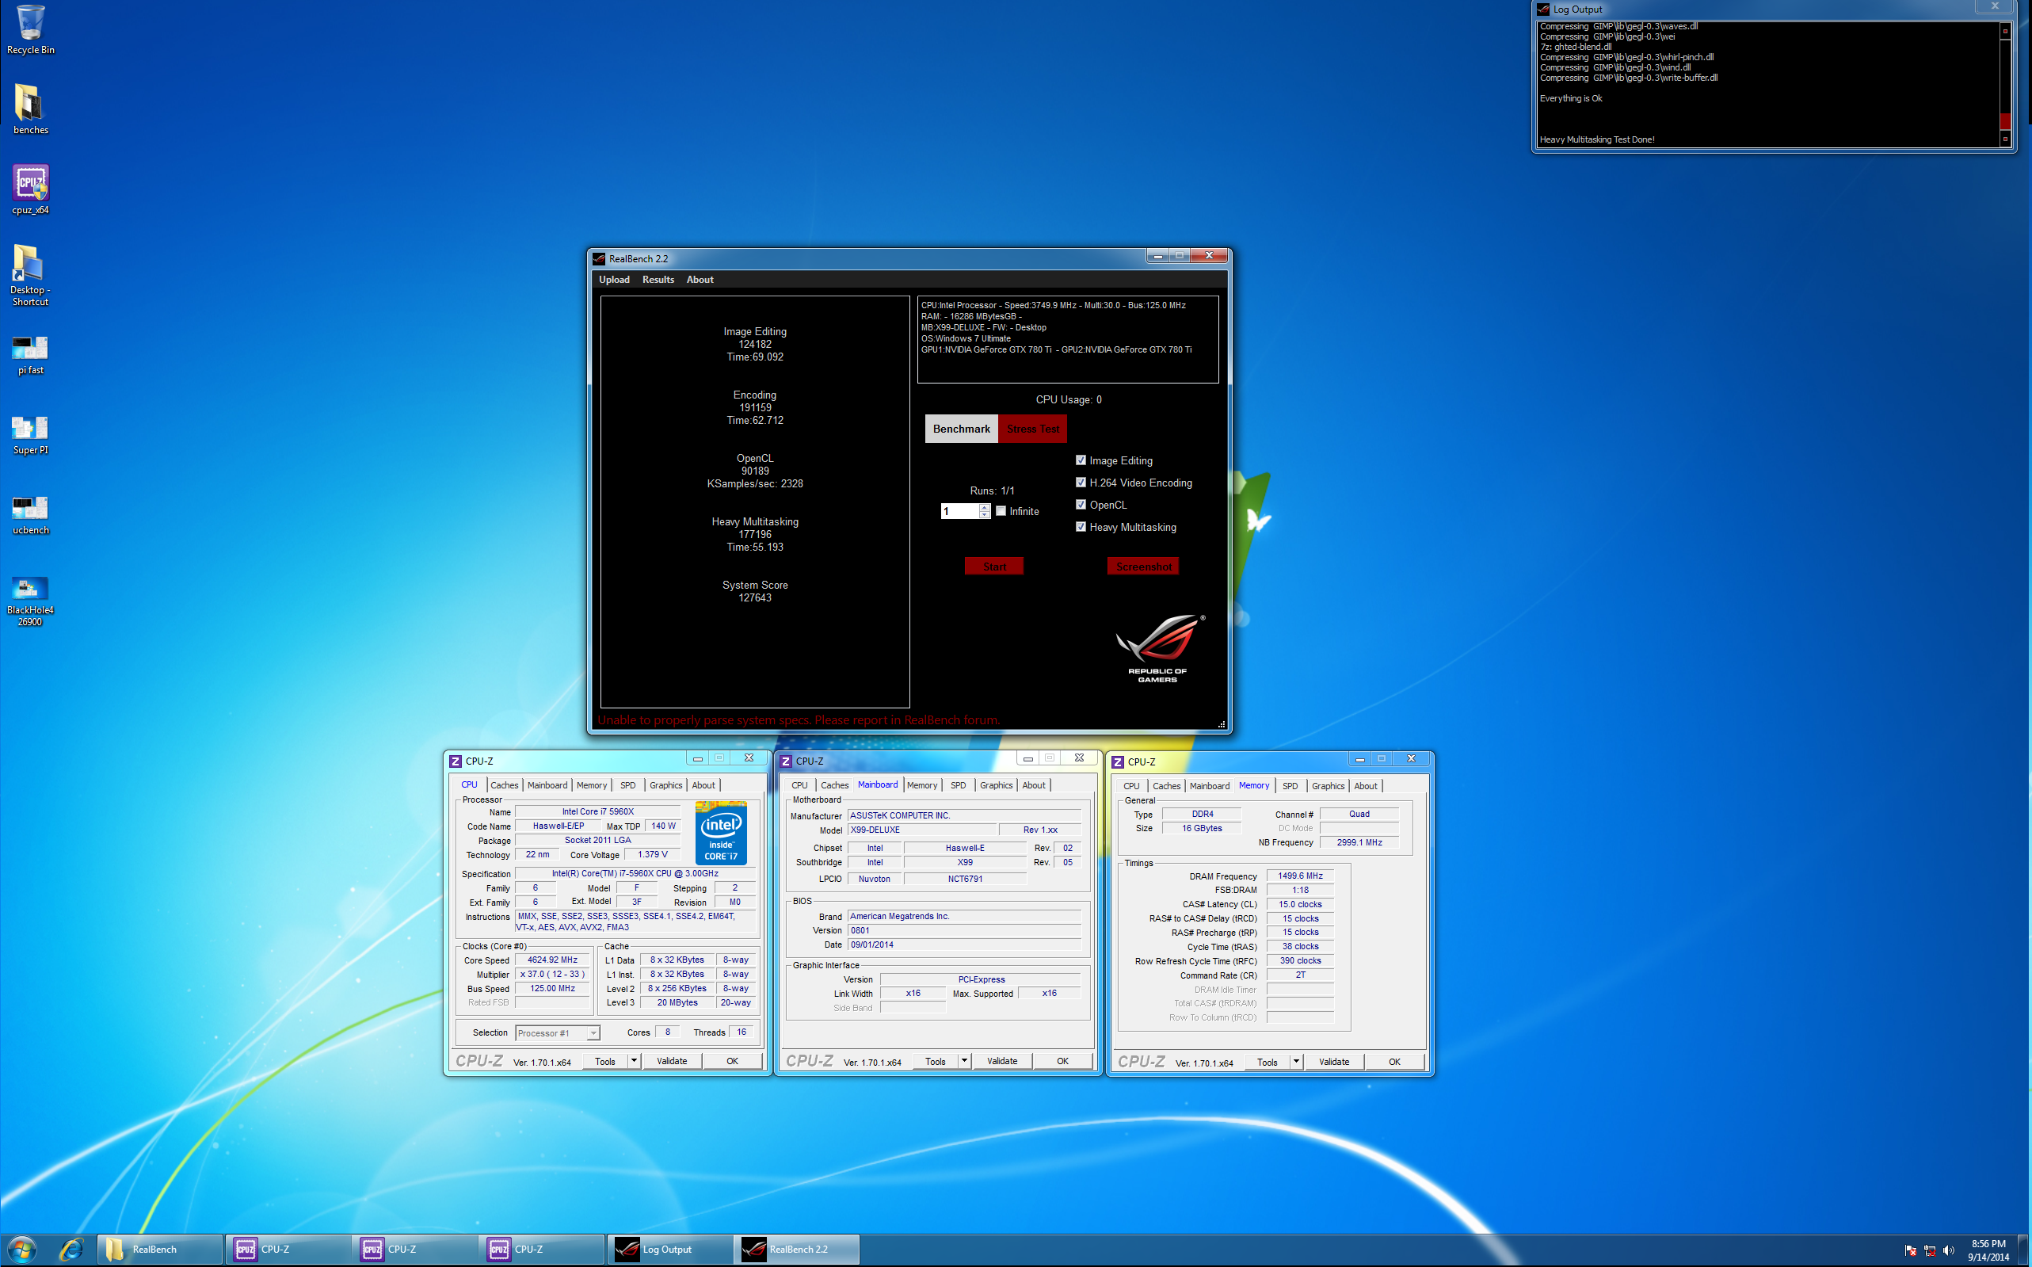The image size is (2032, 1267).
Task: Switch to Log Output taskbar item
Action: point(670,1250)
